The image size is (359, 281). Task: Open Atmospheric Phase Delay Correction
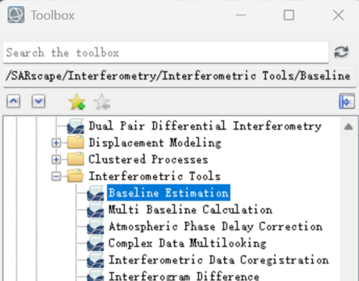click(x=215, y=227)
